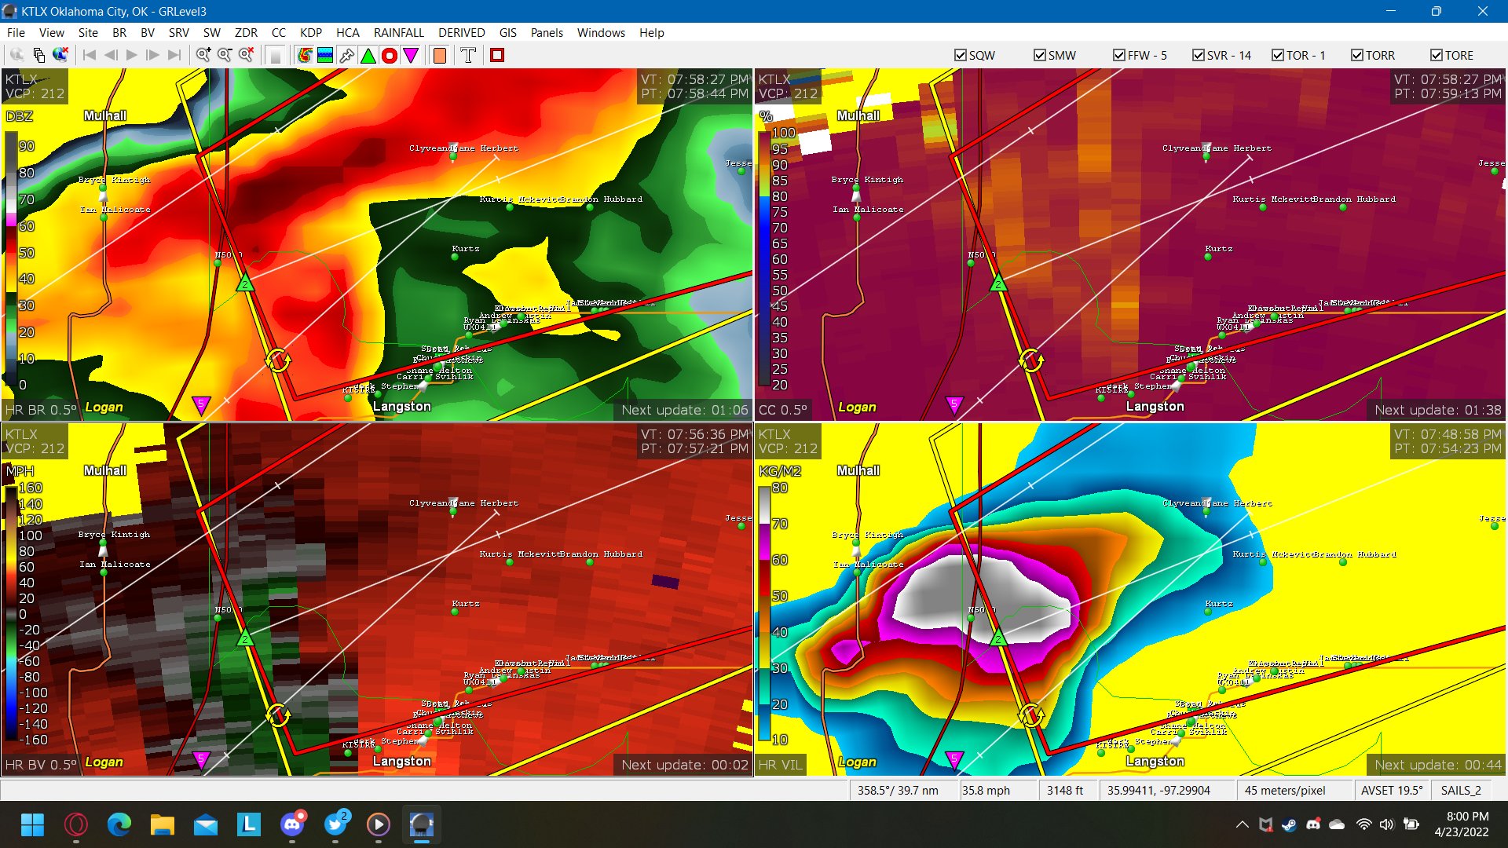Image resolution: width=1508 pixels, height=848 pixels.
Task: Click the text annotation T icon
Action: click(x=468, y=55)
